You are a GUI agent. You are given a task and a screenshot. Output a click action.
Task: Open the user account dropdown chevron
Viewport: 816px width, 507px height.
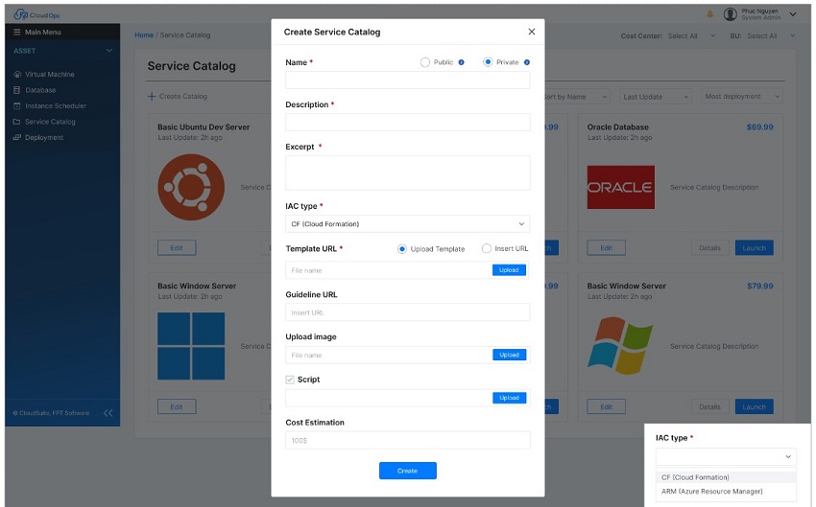(793, 14)
